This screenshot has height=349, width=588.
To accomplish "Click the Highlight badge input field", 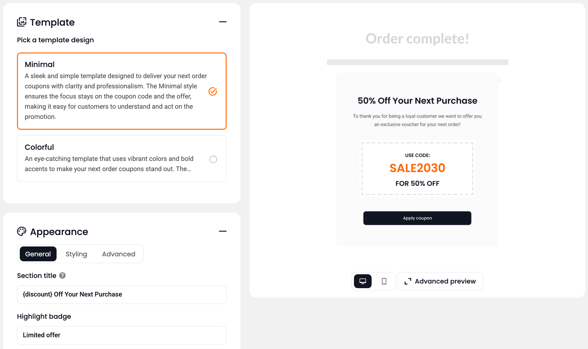I will coord(122,335).
